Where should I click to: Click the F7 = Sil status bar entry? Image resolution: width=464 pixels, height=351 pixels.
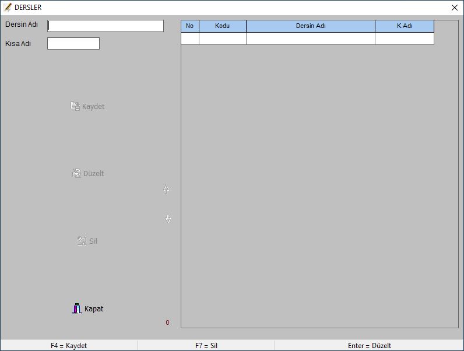tap(206, 346)
